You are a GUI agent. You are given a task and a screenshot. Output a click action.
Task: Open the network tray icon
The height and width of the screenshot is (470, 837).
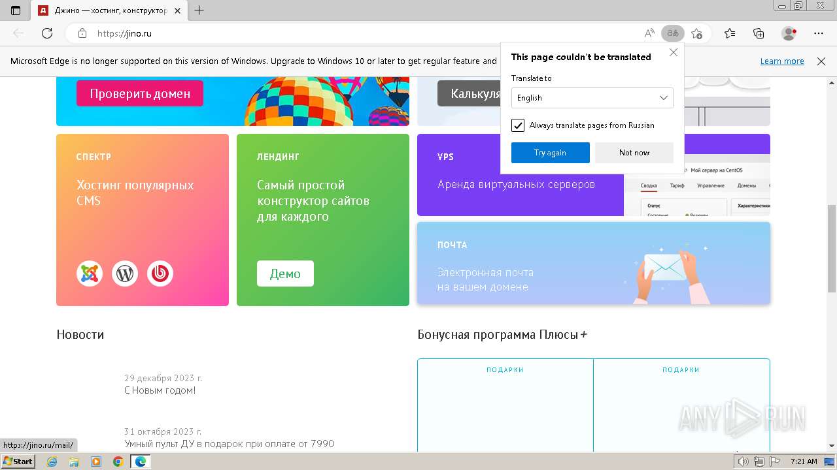coord(759,462)
